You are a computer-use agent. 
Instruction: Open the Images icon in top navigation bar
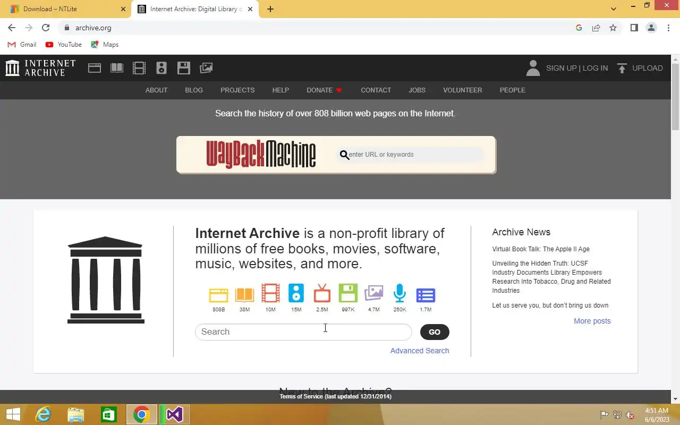(x=206, y=68)
